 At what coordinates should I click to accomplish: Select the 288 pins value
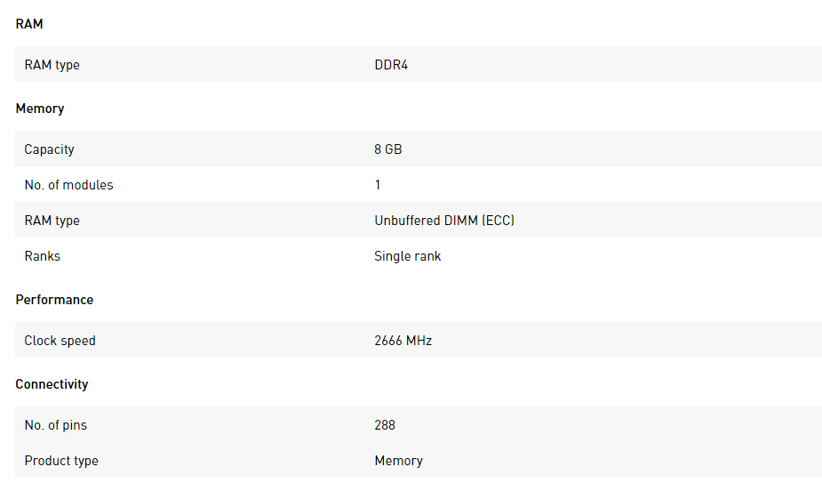pyautogui.click(x=385, y=425)
